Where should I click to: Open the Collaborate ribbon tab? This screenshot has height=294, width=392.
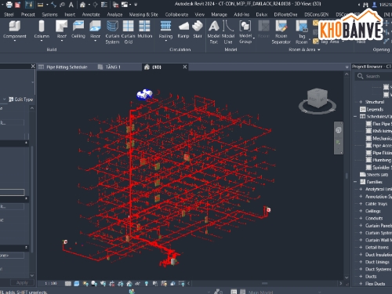[176, 15]
